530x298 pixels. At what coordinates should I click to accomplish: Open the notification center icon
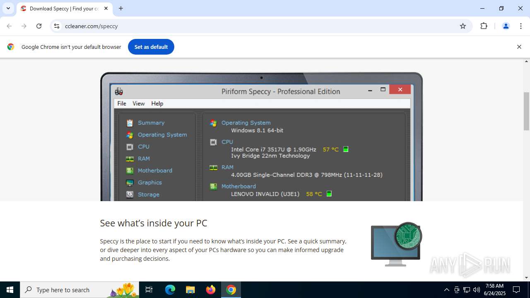[x=516, y=290]
